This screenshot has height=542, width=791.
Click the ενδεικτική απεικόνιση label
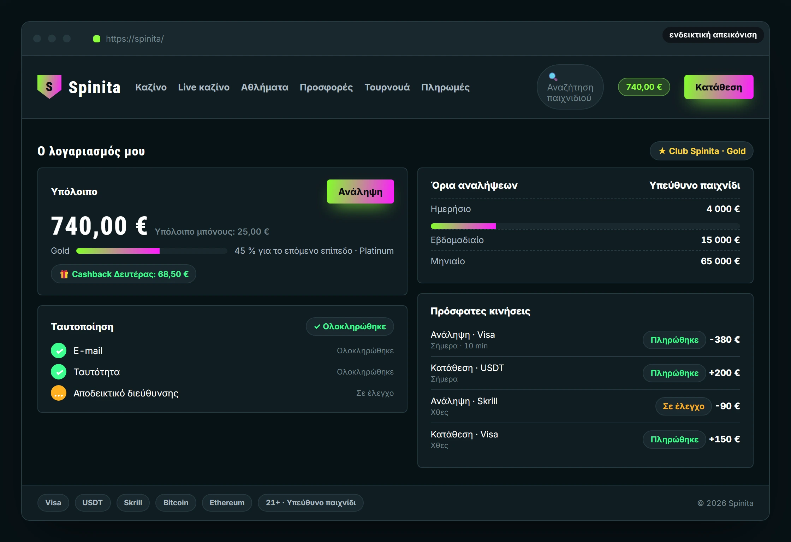pos(713,35)
